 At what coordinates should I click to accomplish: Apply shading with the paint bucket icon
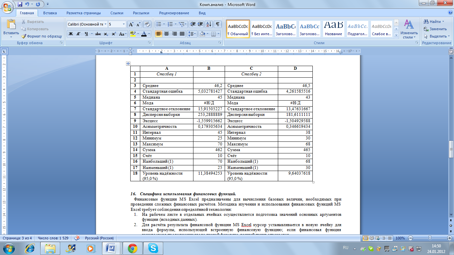pos(202,34)
